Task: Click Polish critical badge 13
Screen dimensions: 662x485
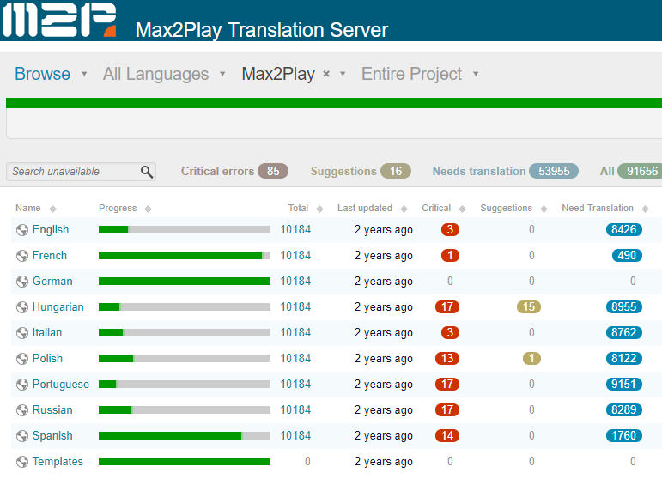Action: pyautogui.click(x=447, y=358)
